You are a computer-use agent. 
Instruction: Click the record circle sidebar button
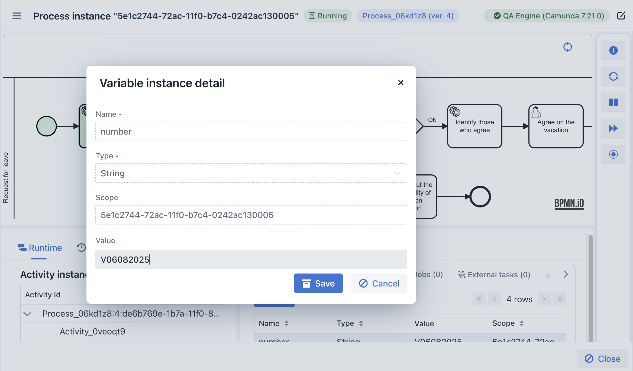click(613, 154)
